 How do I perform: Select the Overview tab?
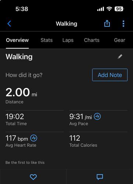[17, 40]
